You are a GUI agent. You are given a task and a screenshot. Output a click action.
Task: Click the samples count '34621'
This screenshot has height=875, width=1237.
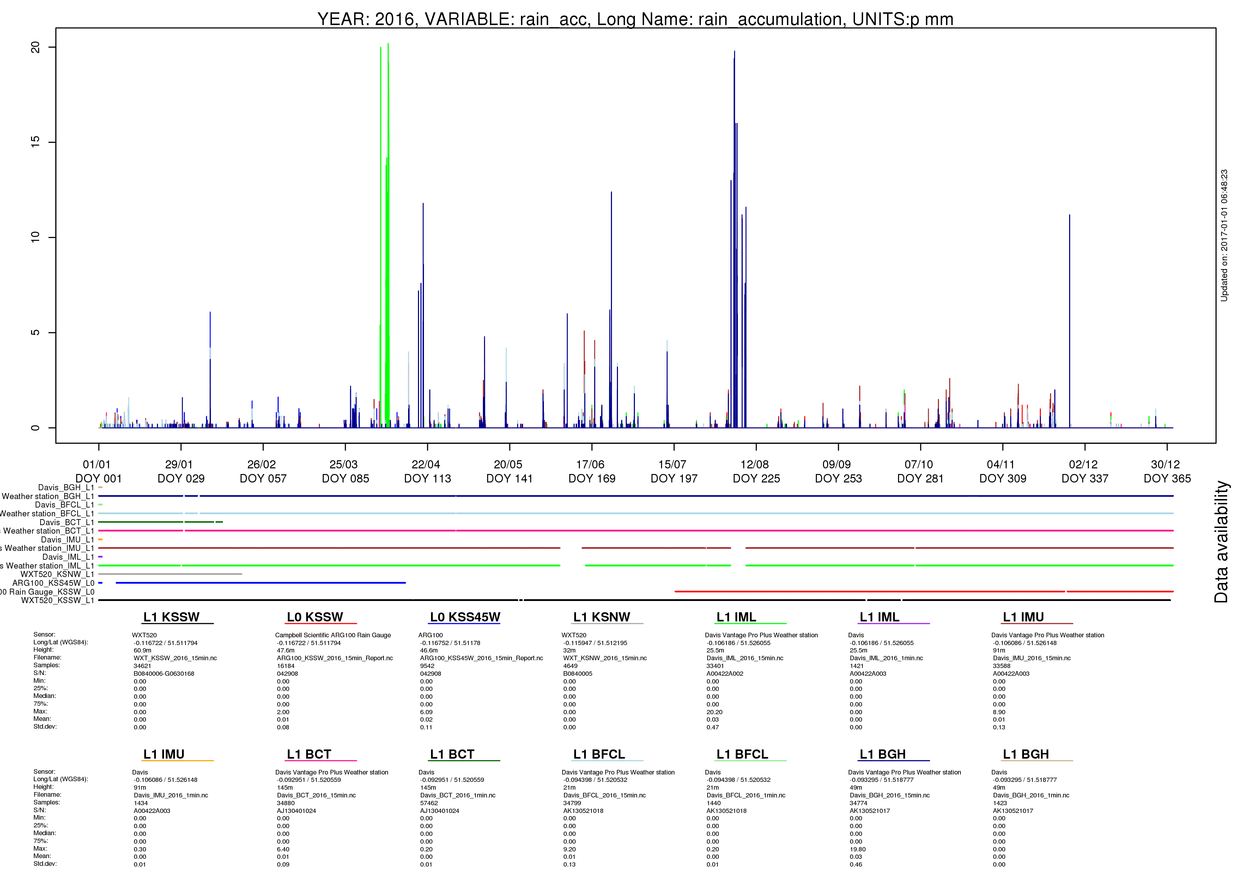pos(142,667)
